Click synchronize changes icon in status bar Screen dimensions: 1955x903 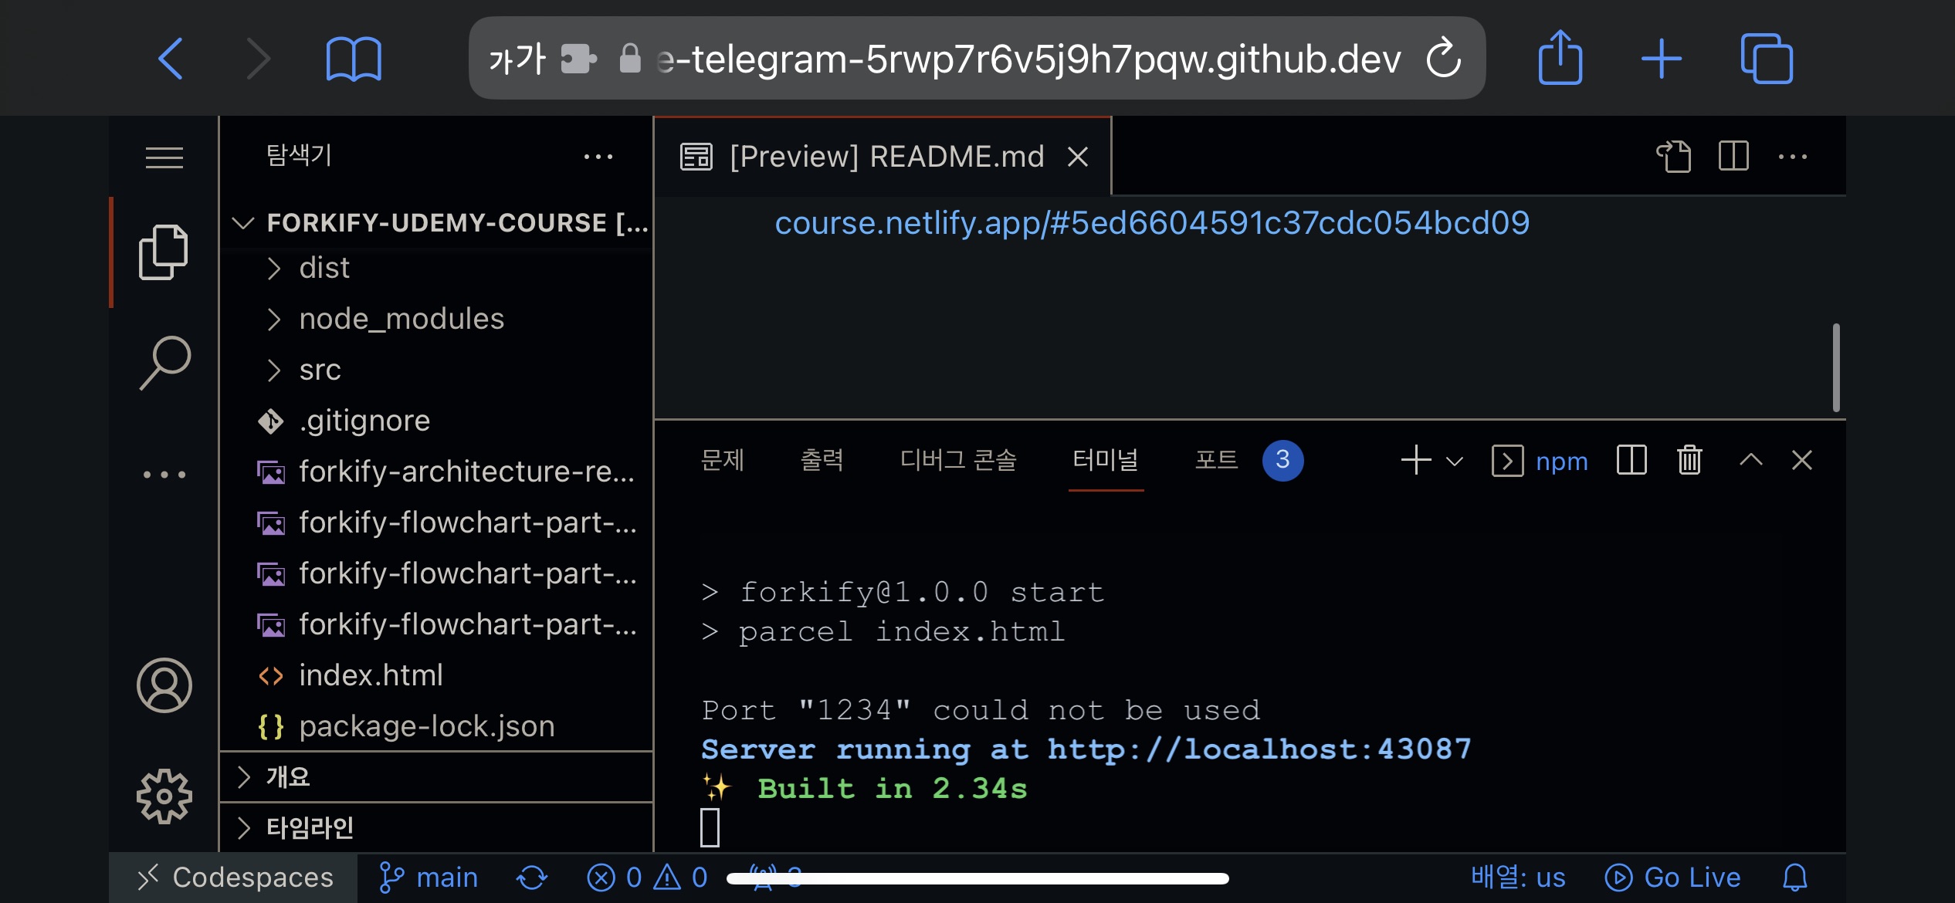pyautogui.click(x=532, y=878)
